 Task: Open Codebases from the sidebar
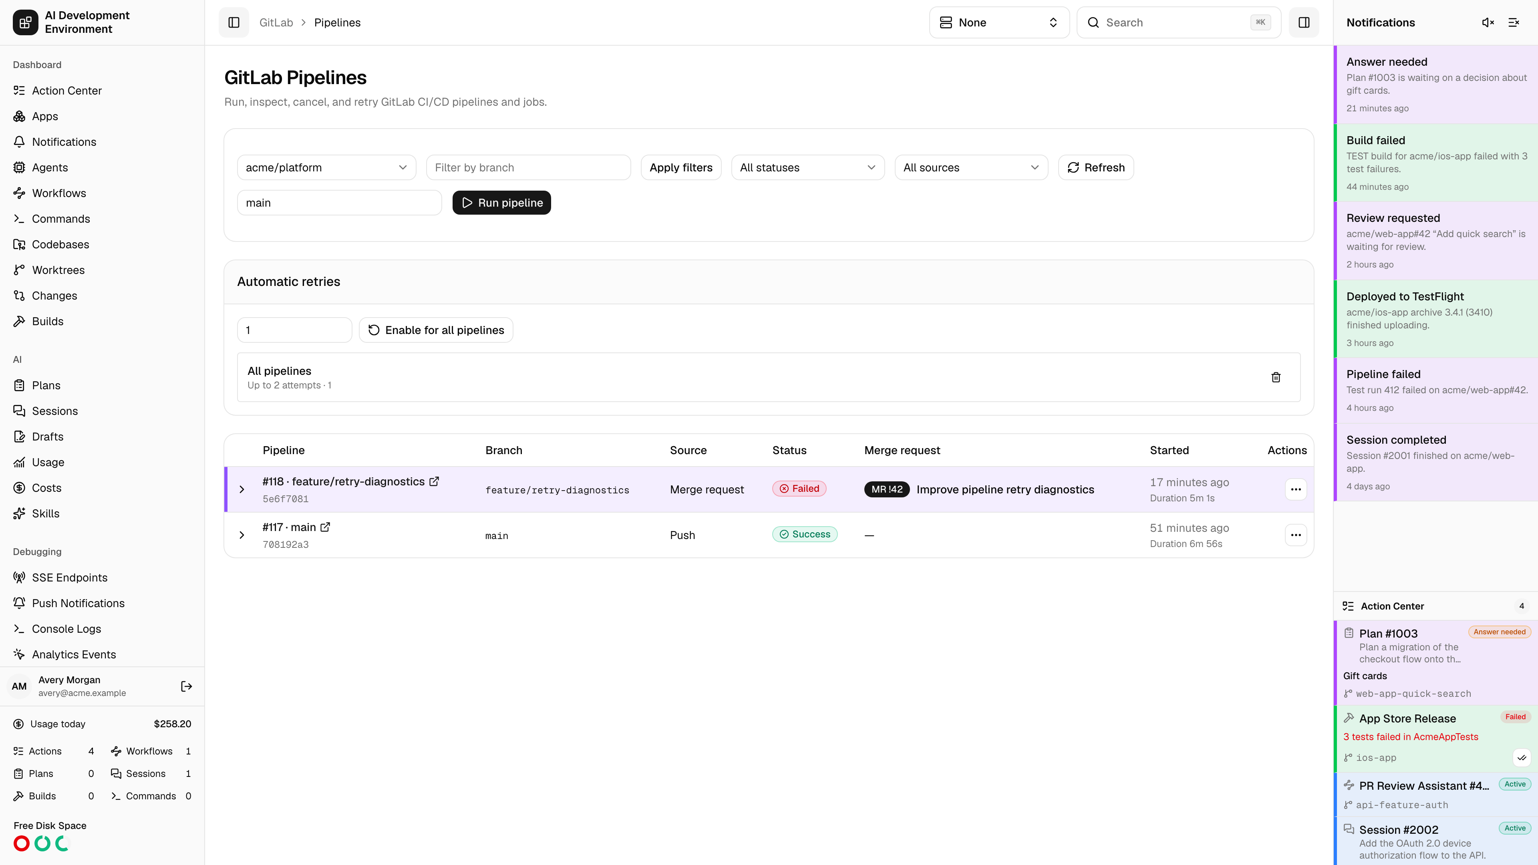(x=102, y=245)
